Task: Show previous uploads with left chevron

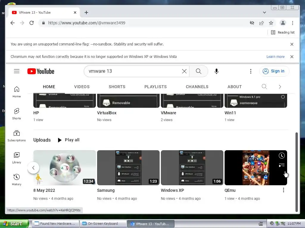Action: point(33,168)
